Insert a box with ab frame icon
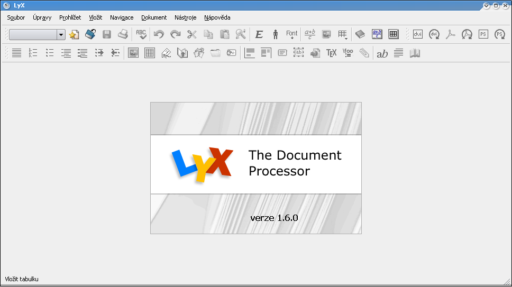 pos(298,53)
